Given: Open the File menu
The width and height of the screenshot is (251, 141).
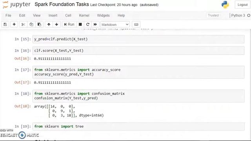Looking at the screenshot, I should click(8, 16).
